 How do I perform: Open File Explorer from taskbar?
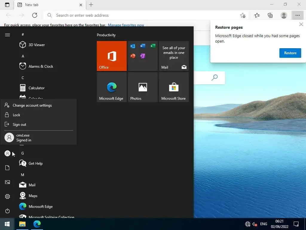pos(22,224)
